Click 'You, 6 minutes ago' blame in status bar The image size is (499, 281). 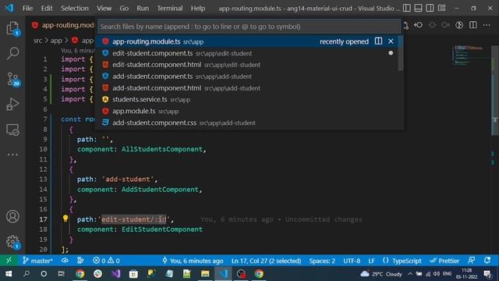(193, 261)
